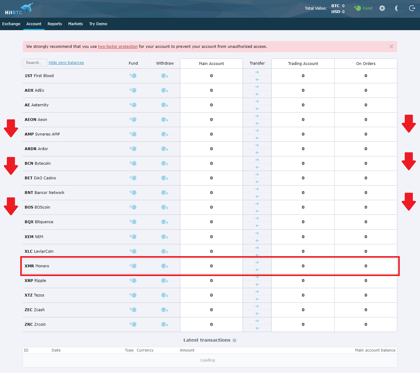Click the Withdraw icon for BOS BOScoin
The image size is (420, 373).
(165, 207)
